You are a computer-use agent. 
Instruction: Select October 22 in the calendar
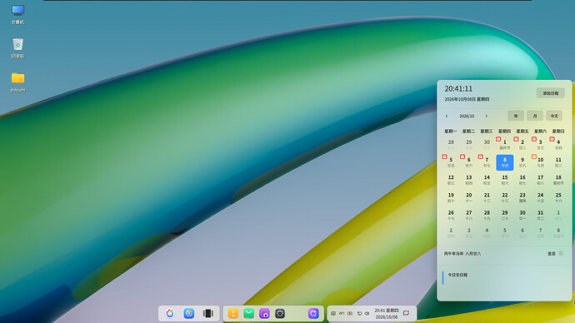coord(505,197)
